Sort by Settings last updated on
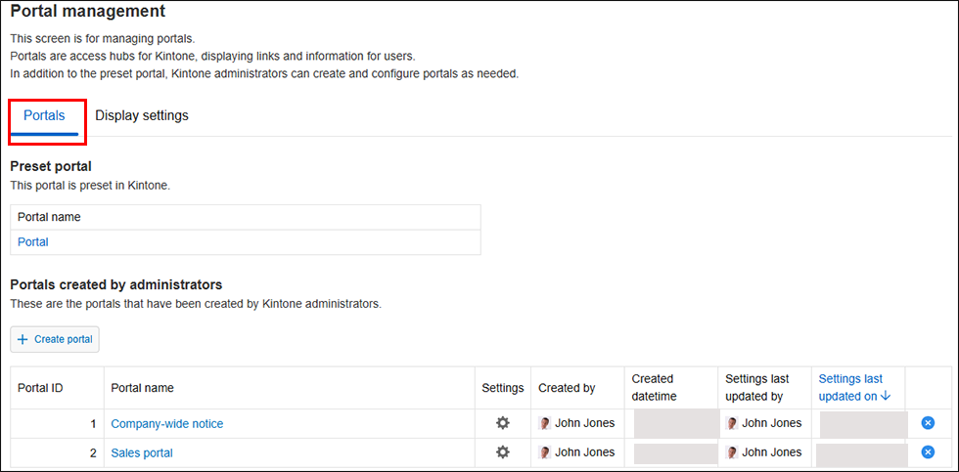The image size is (959, 472). (x=853, y=387)
